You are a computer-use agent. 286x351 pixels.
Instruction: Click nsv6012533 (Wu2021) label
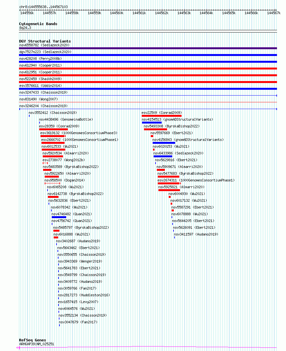click(60, 146)
